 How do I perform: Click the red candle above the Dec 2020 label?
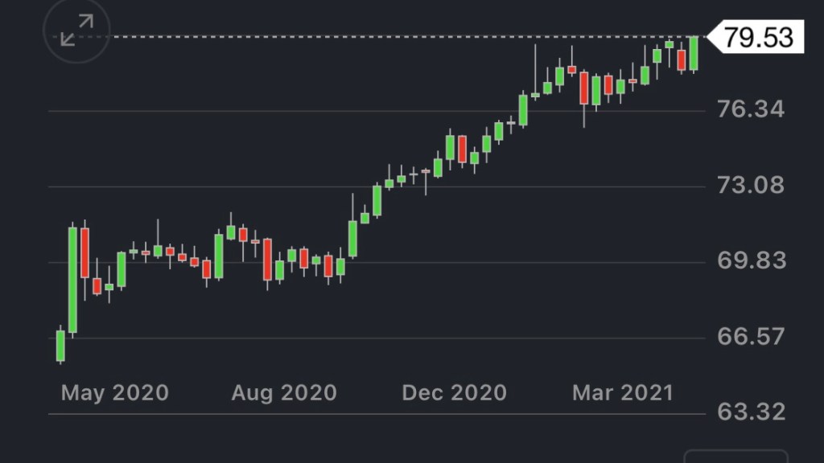pyautogui.click(x=462, y=149)
